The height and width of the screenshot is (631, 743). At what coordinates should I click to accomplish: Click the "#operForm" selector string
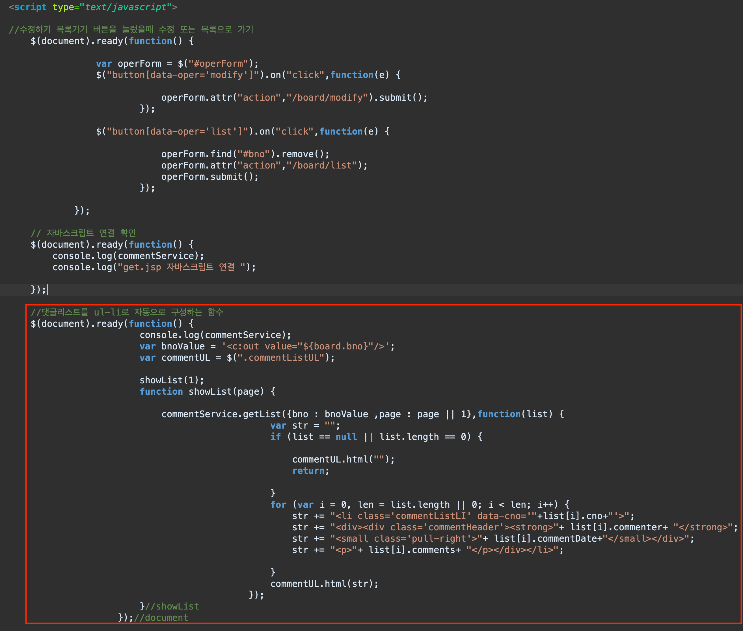tap(218, 64)
